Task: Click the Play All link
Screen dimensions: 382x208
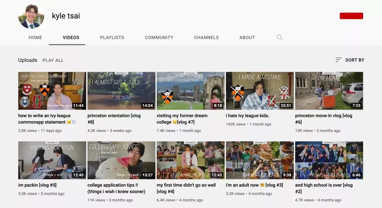Action: (x=53, y=60)
